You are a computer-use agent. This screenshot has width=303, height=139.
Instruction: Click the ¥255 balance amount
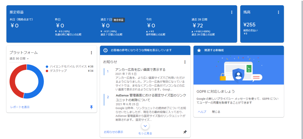[x=249, y=25]
